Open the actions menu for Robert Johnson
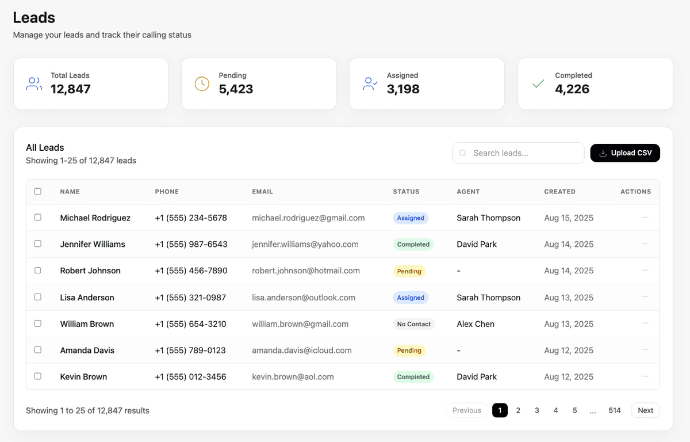This screenshot has width=690, height=442. click(x=645, y=270)
